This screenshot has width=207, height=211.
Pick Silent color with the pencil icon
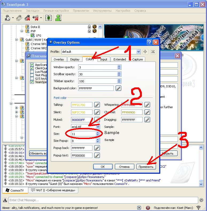click(x=97, y=112)
